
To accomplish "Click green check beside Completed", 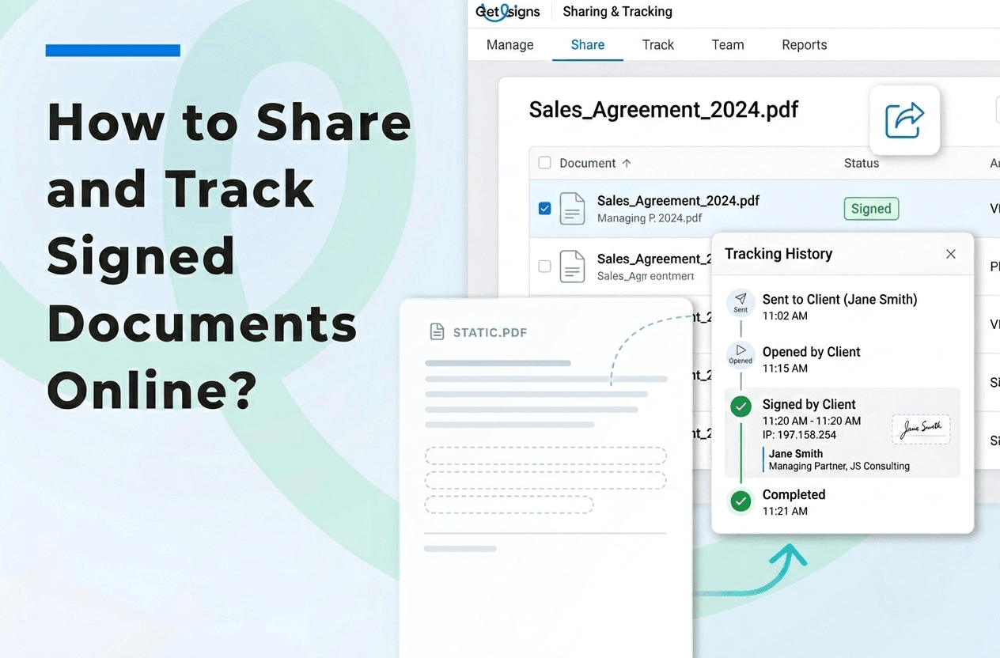I will coord(741,501).
